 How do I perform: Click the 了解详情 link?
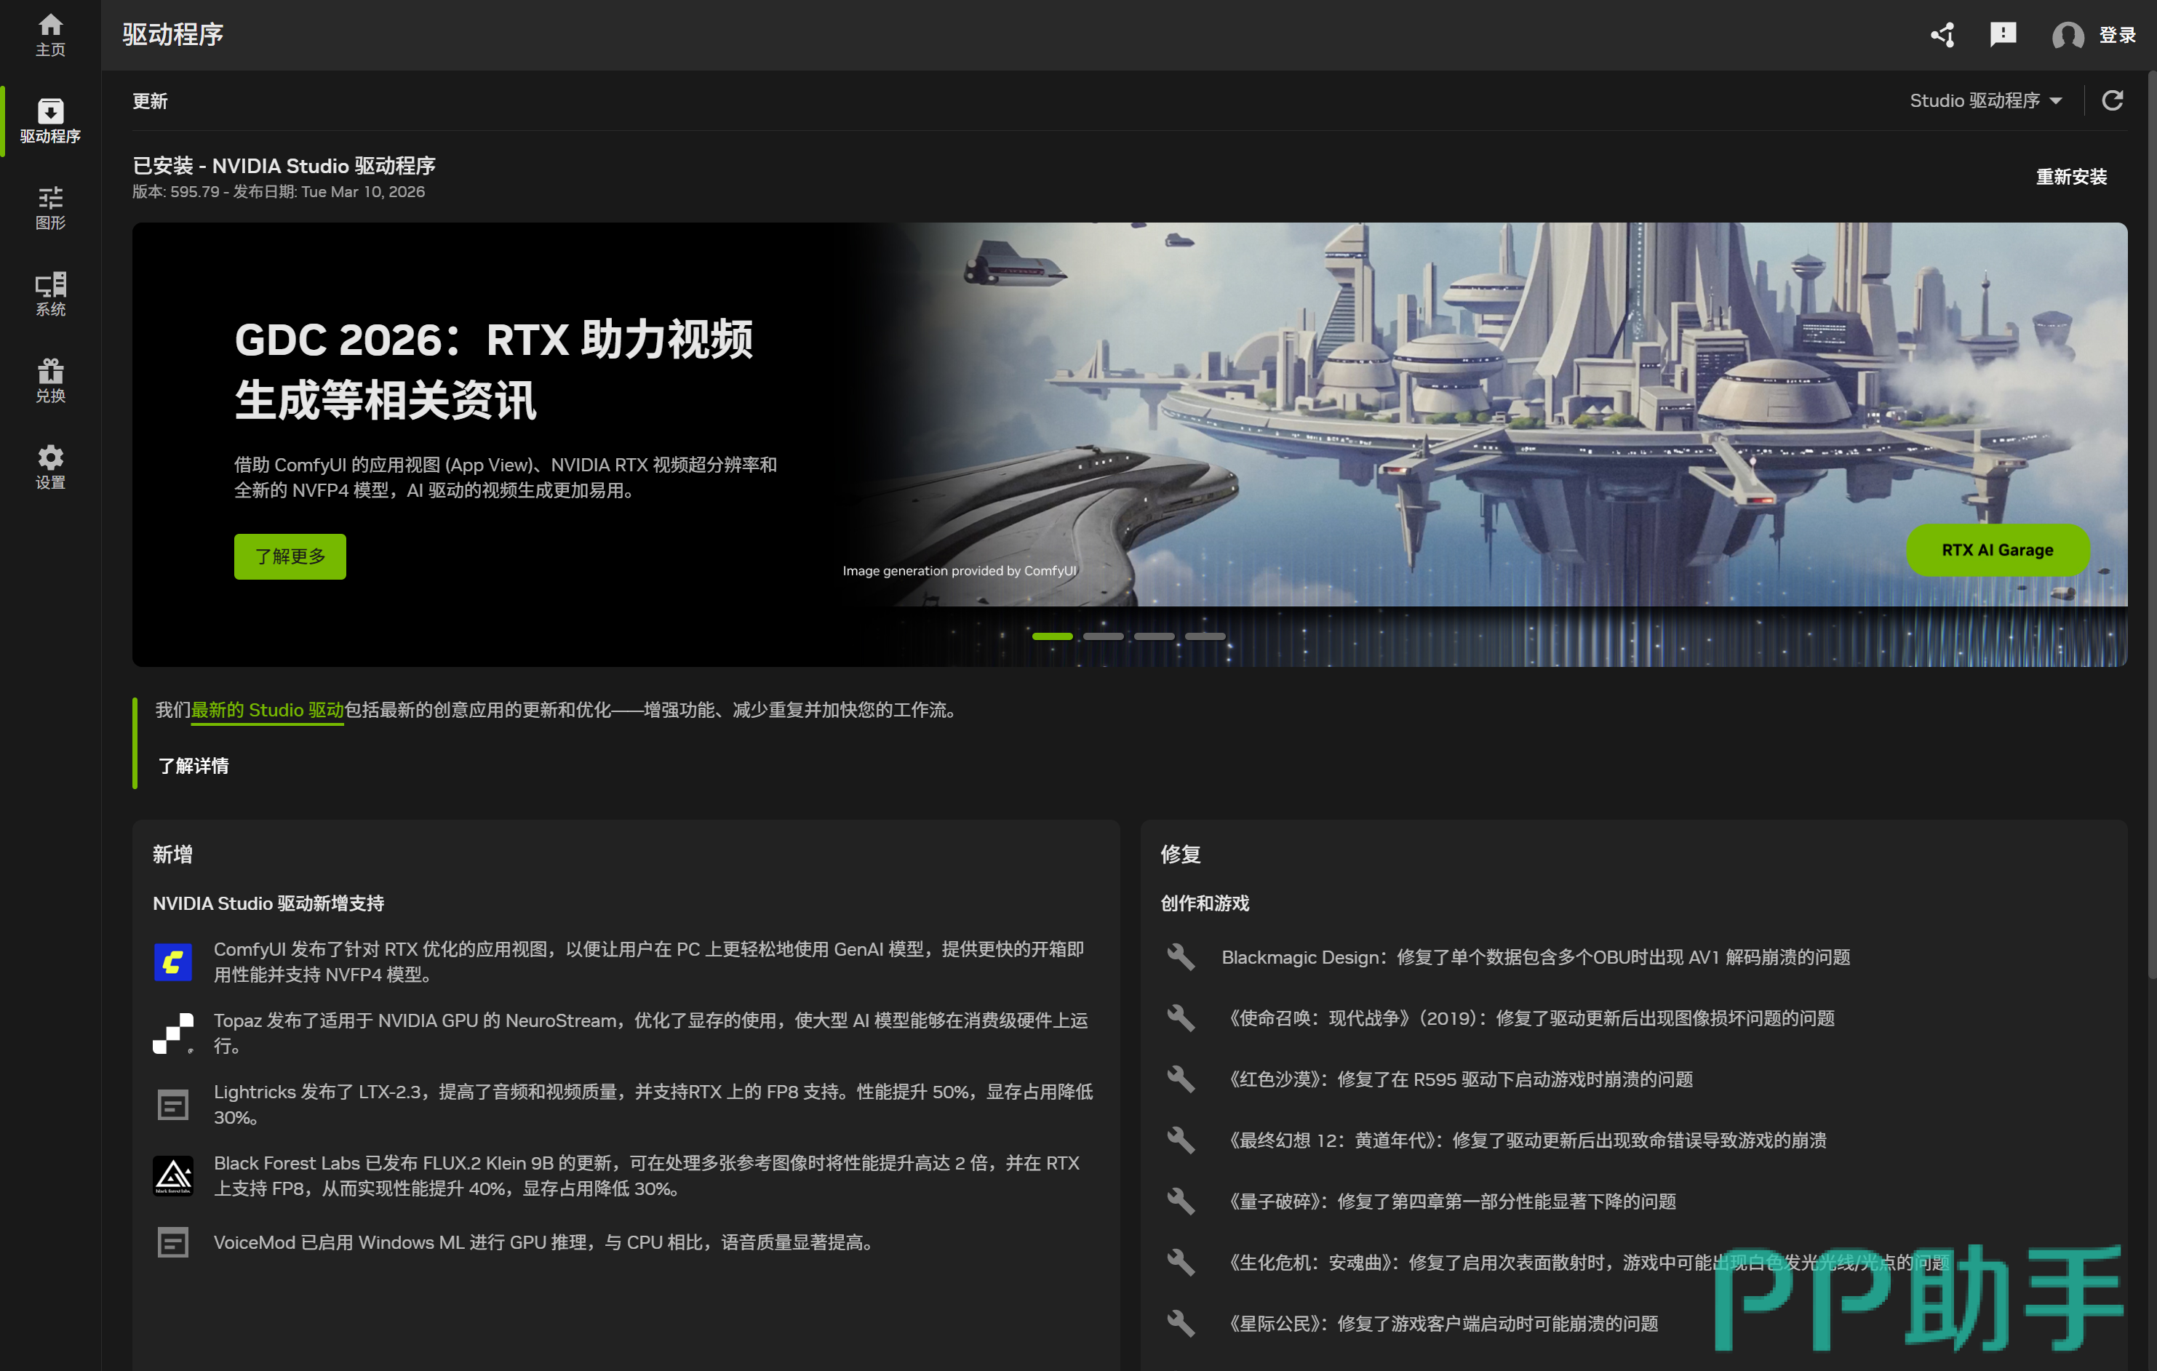tap(194, 766)
